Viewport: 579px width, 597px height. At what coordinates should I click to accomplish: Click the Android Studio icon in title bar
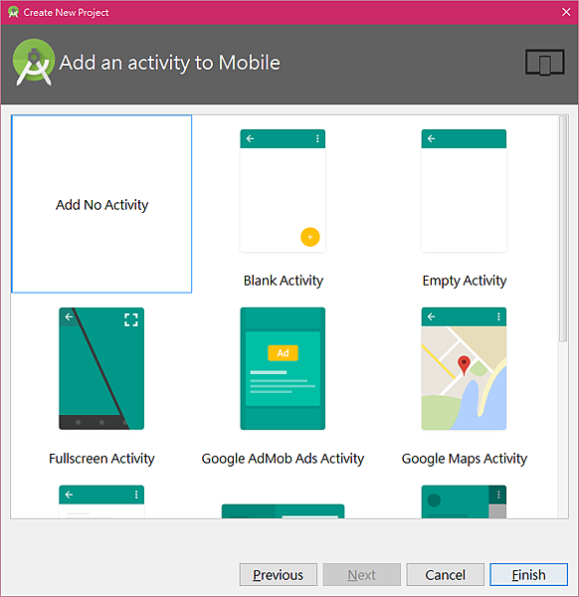13,12
